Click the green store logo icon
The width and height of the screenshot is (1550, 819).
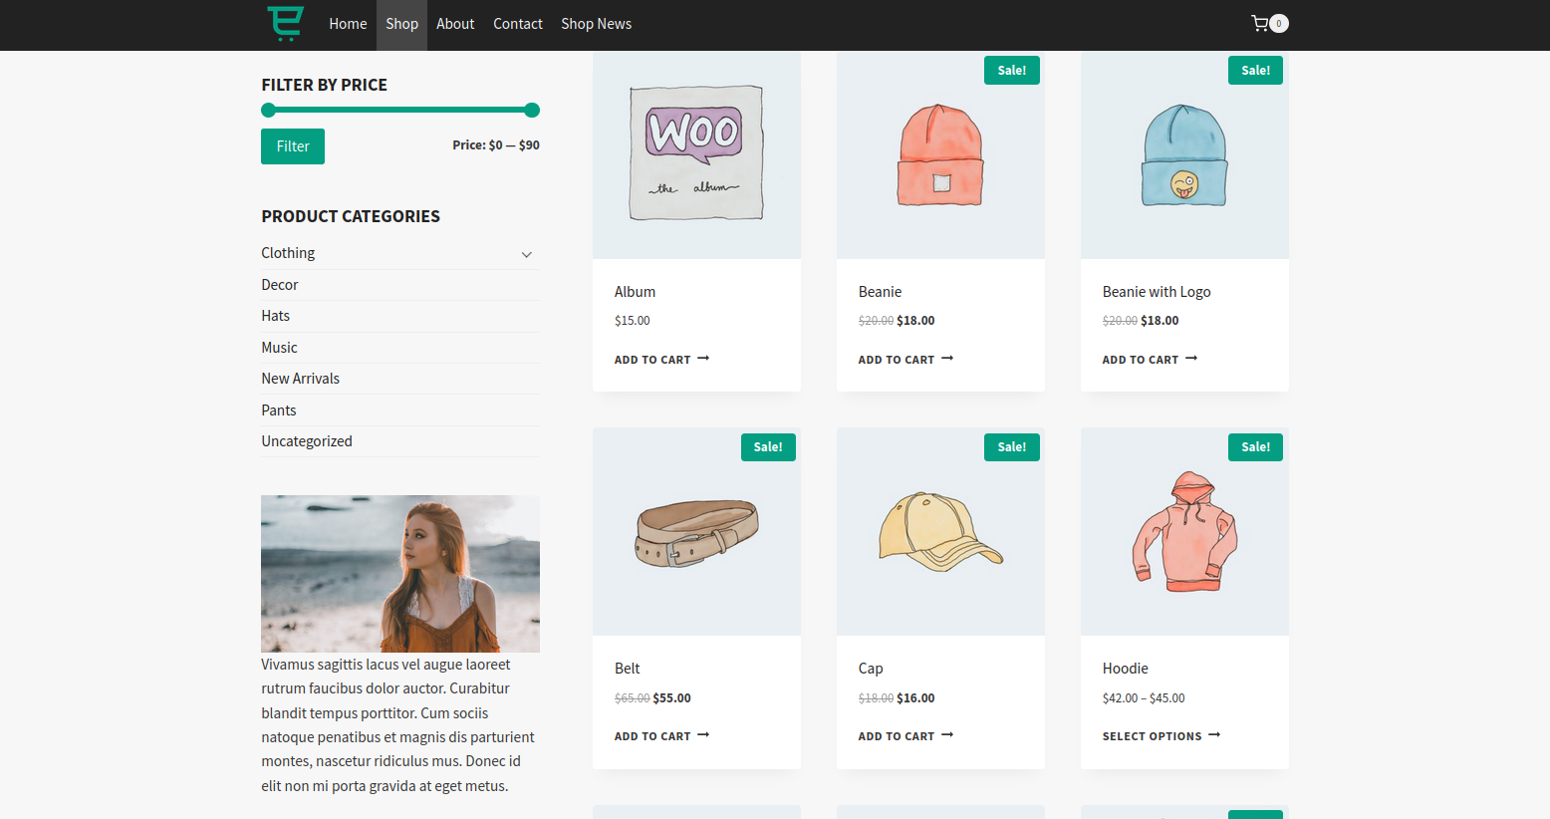coord(285,23)
